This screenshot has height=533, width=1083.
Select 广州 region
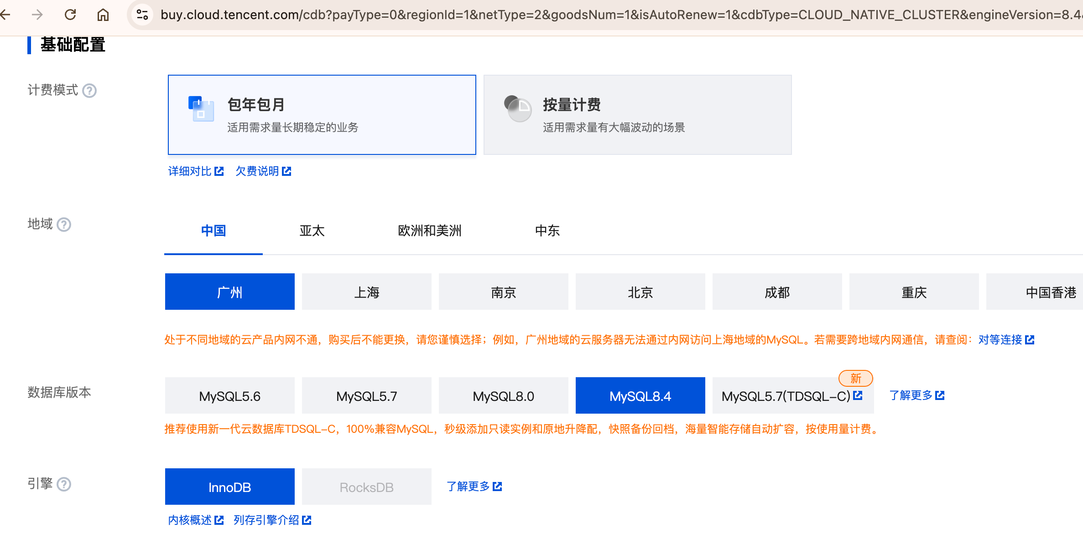point(230,292)
